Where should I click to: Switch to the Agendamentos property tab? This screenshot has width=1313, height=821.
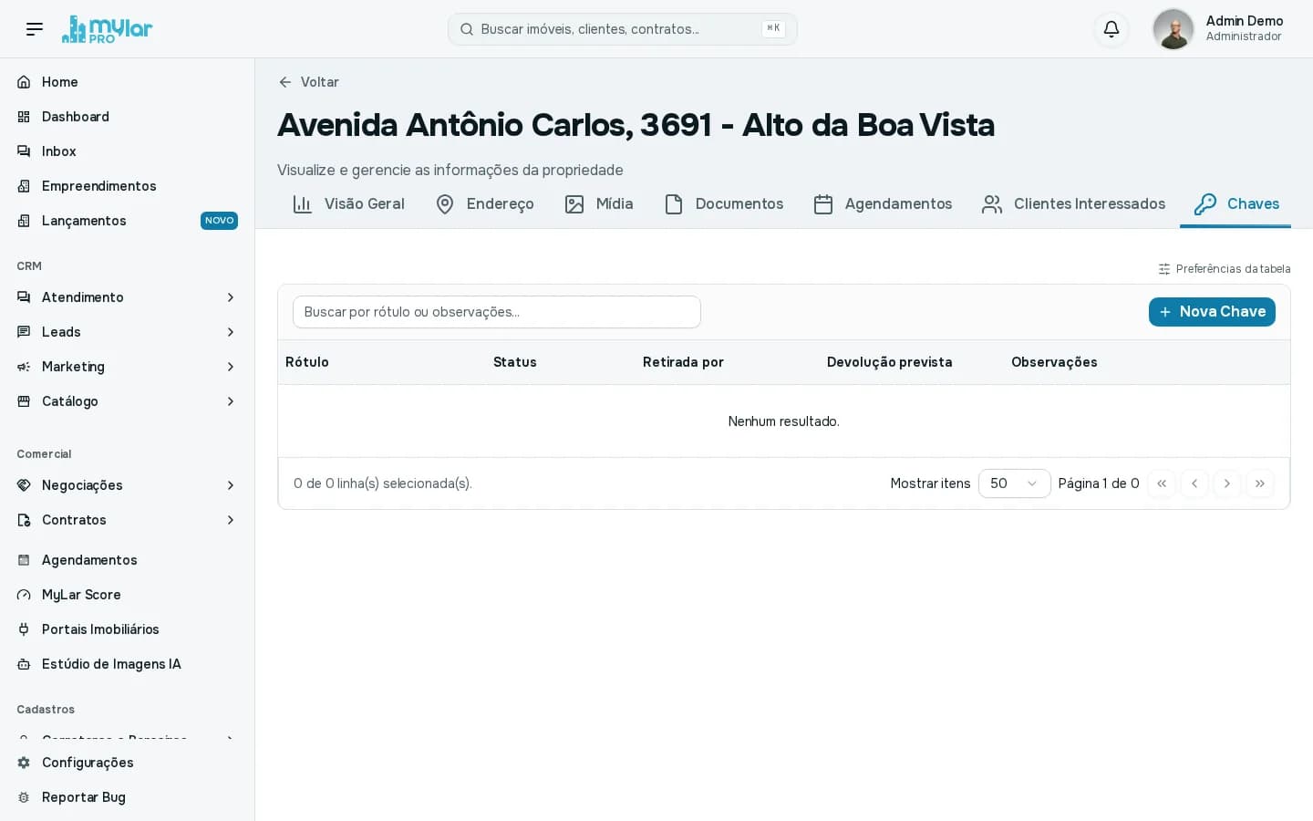point(883,204)
